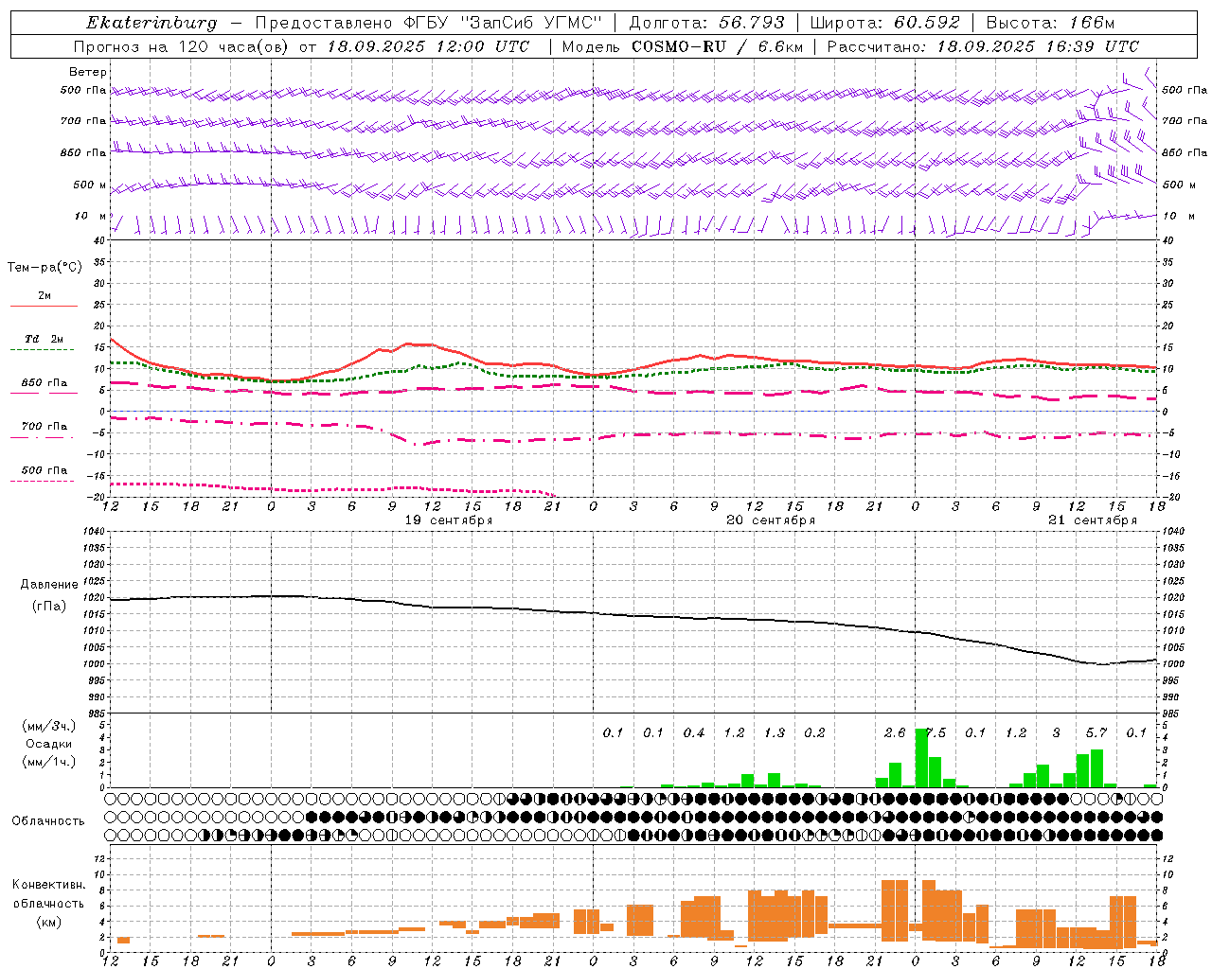Select the 'Td 2м' dew point legend entry
Screen dimensions: 1212x969
45,339
